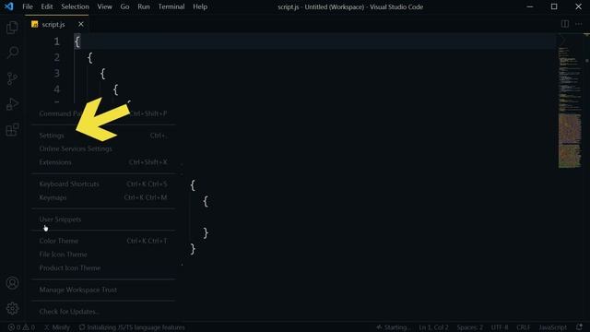Choose Product Icon Theme menu entry
This screenshot has width=590, height=332.
click(103, 268)
